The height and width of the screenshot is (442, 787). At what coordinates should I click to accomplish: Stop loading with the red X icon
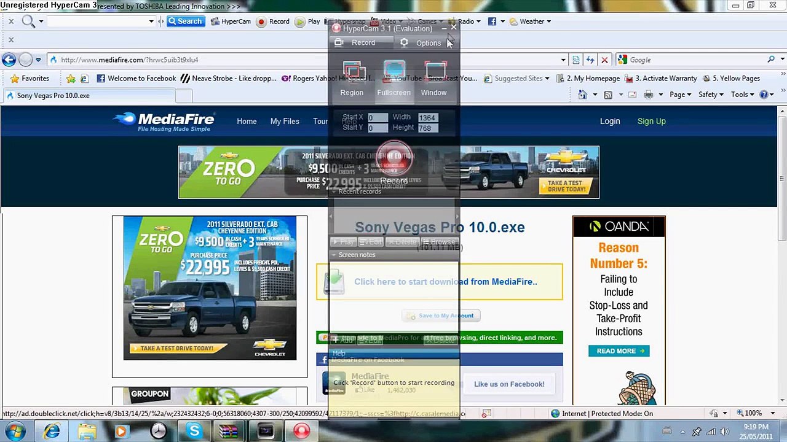point(604,60)
